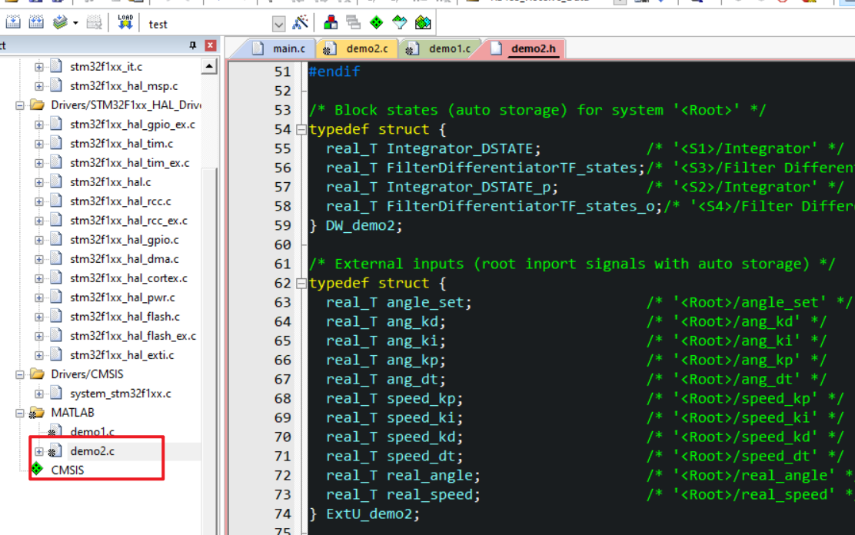
Task: Select stm32f1xx_hal_rcc.c file
Action: coord(121,201)
